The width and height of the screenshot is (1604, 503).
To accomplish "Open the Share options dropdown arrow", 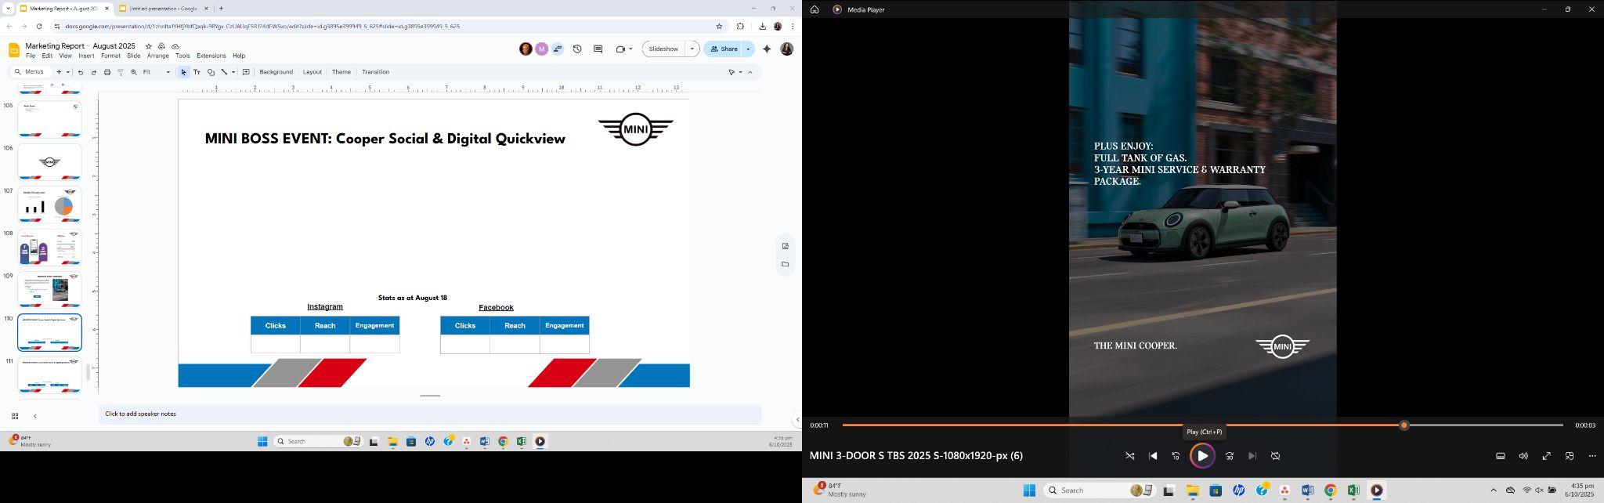I will [748, 49].
